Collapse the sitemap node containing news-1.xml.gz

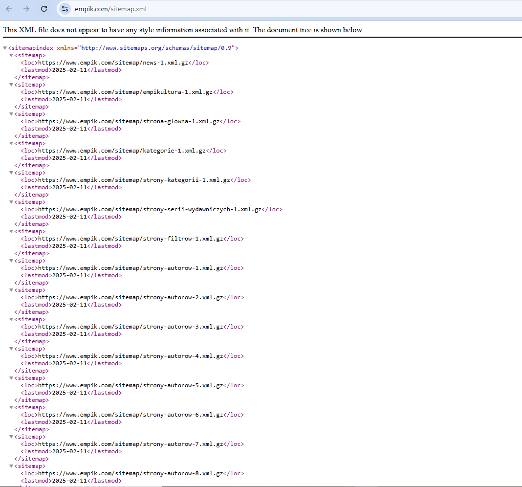click(x=11, y=55)
